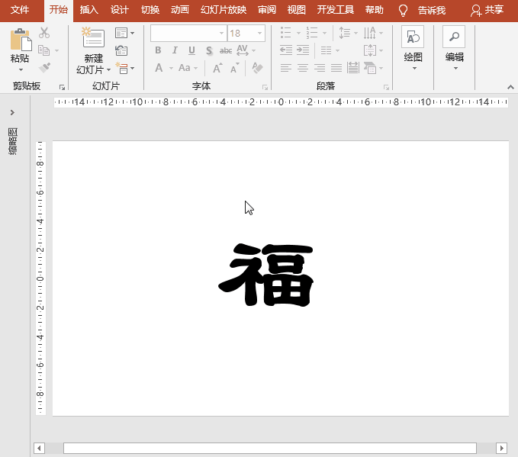Toggle Align Left paragraph
This screenshot has height=457, width=518.
pyautogui.click(x=286, y=68)
